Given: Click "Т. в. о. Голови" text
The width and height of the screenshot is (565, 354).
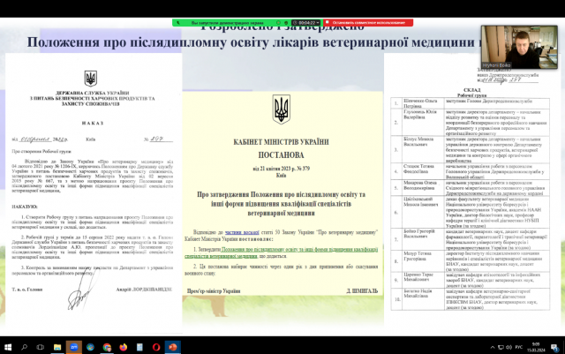Looking at the screenshot, I should point(27,290).
